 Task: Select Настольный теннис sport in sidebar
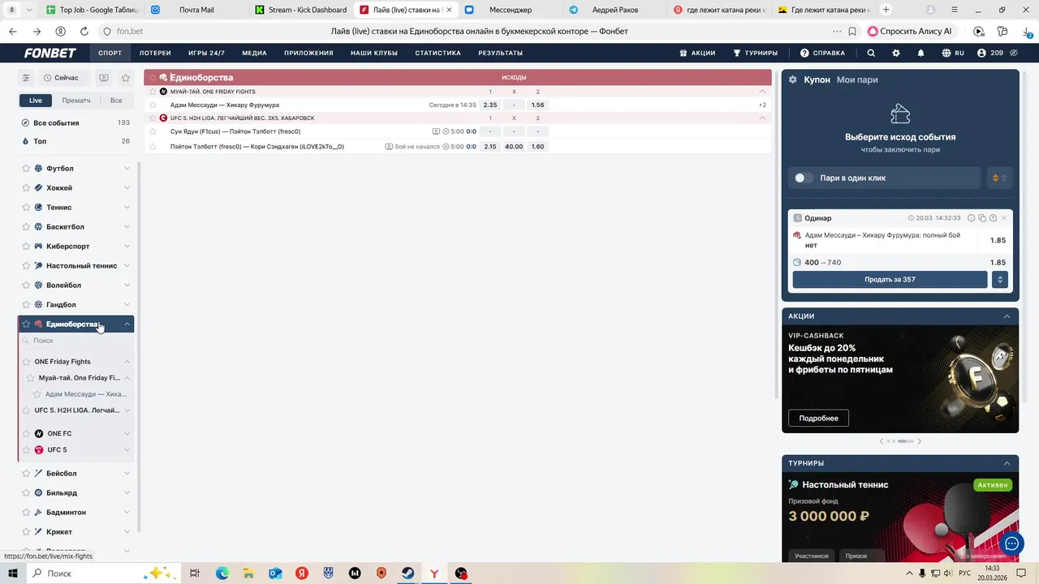(81, 266)
